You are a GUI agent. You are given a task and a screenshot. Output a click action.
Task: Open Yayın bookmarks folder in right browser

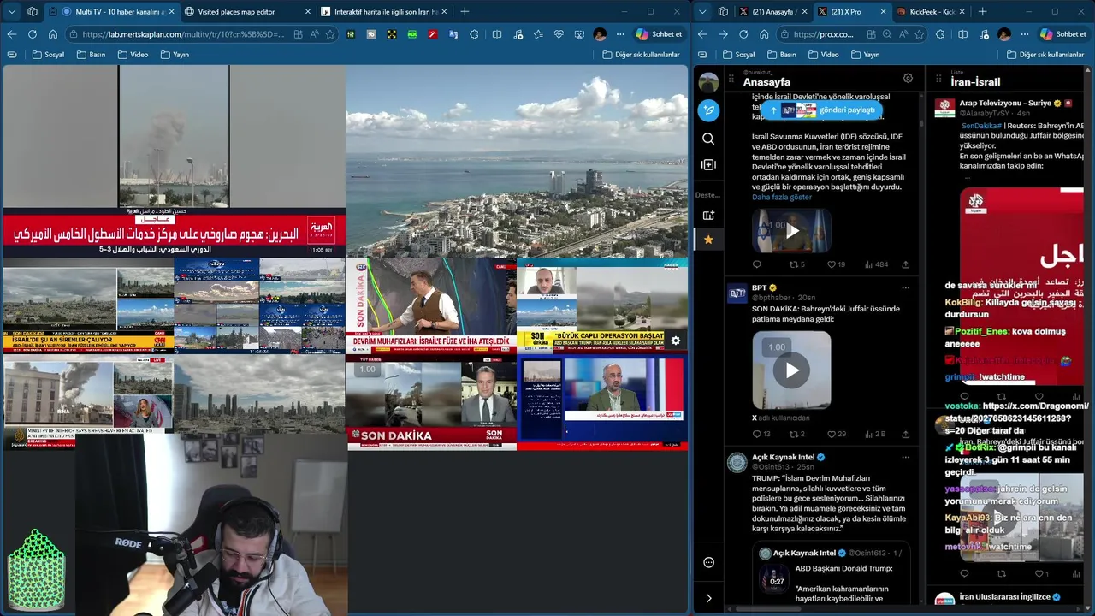[x=865, y=55]
